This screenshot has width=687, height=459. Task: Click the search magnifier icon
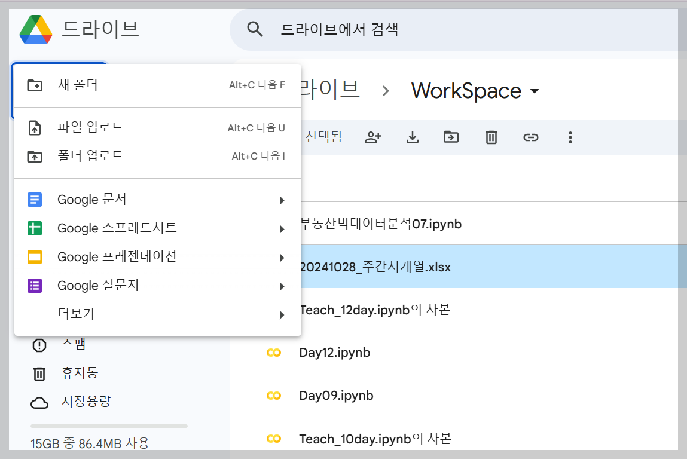coord(255,29)
